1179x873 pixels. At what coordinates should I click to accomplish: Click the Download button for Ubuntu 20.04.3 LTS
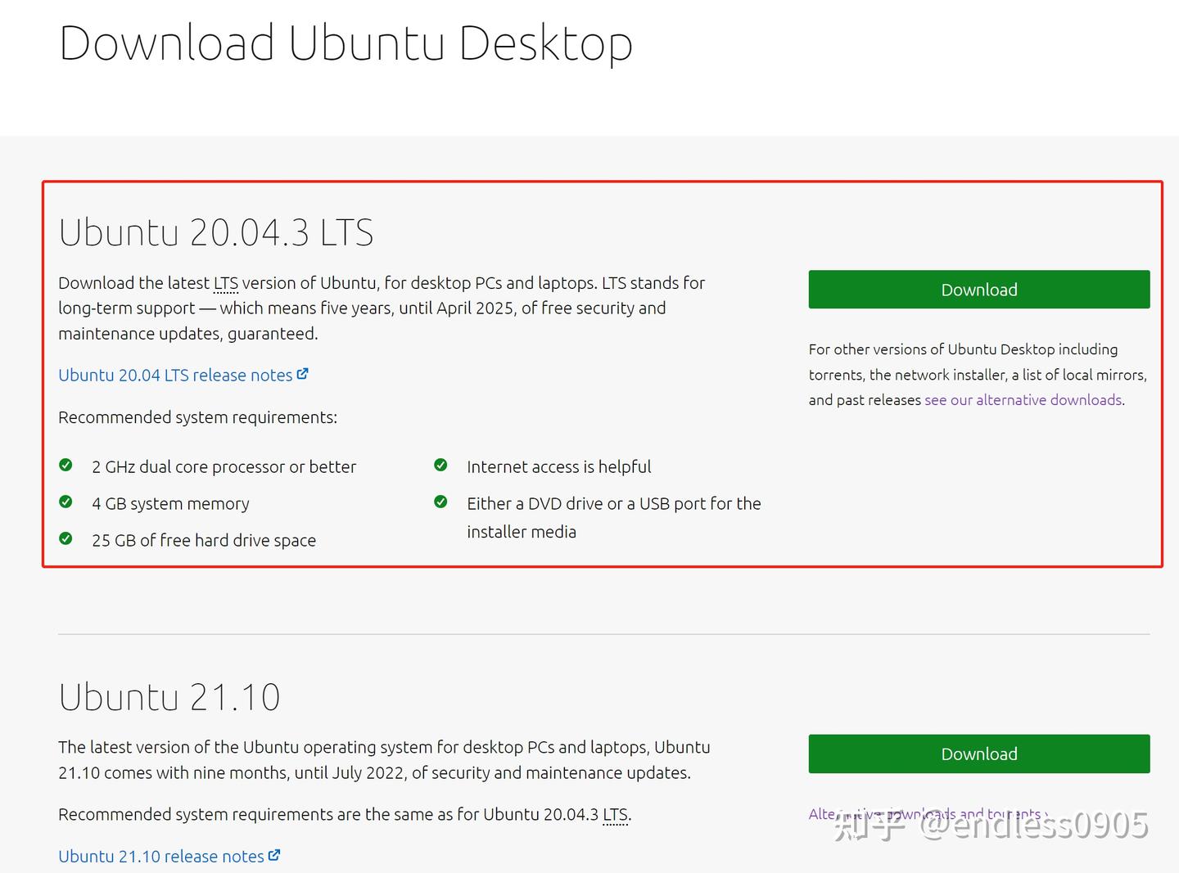978,289
